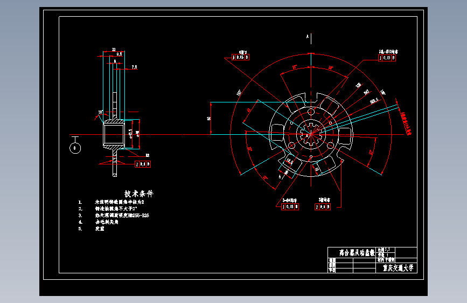Image resolution: width=467 pixels, height=303 pixels.
Task: Click the material row in the title block
Action: pyautogui.click(x=386, y=260)
